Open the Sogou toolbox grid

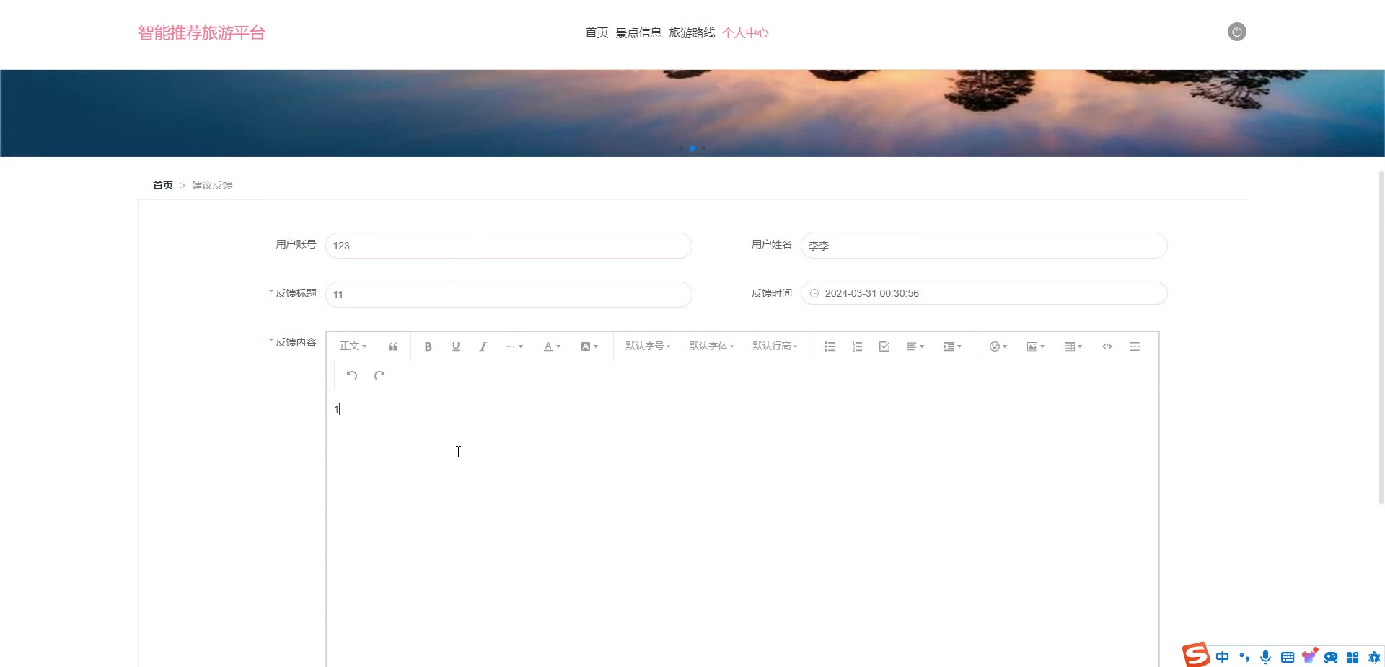[1353, 657]
